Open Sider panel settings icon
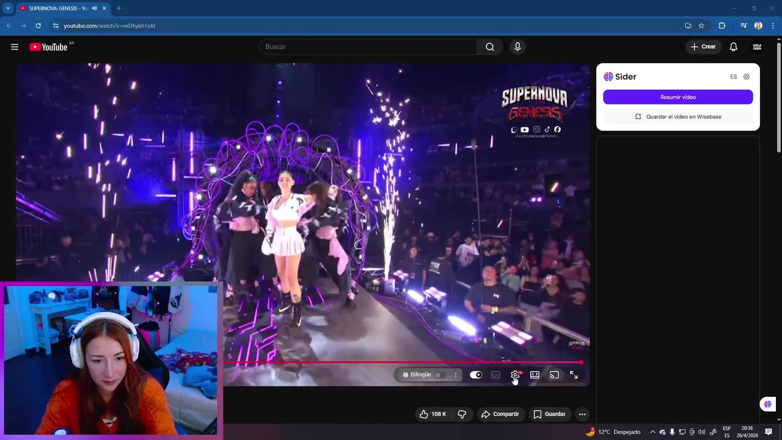This screenshot has width=782, height=440. click(x=747, y=77)
